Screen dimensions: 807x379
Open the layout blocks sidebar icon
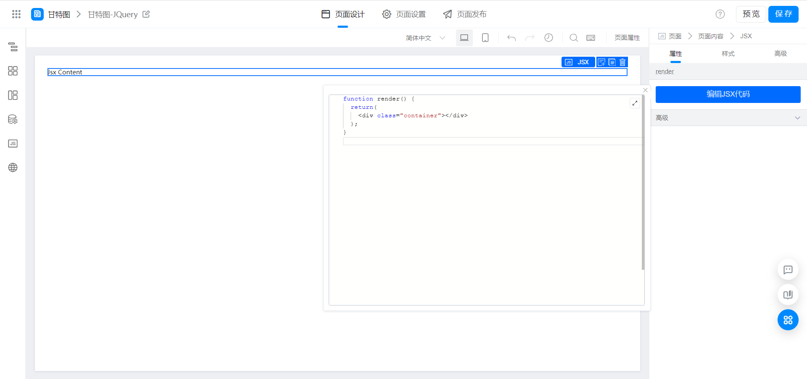tap(13, 95)
